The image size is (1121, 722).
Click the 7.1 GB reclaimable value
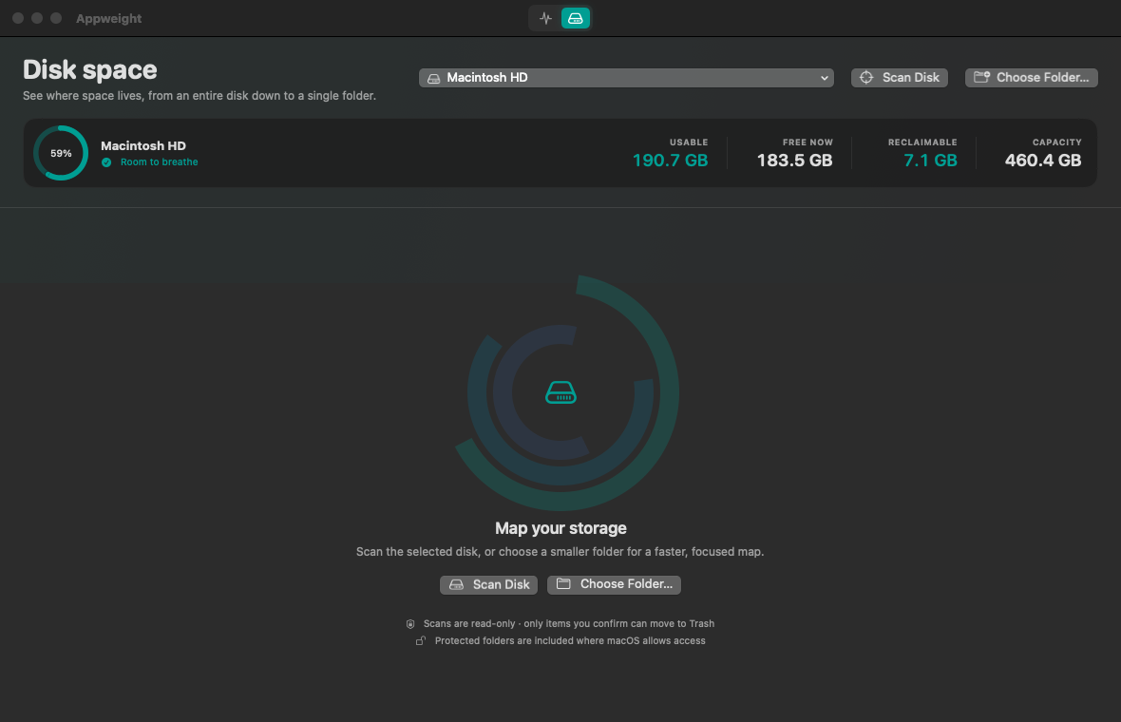tap(930, 161)
